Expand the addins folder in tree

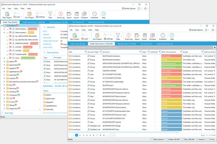[x=4, y=62]
